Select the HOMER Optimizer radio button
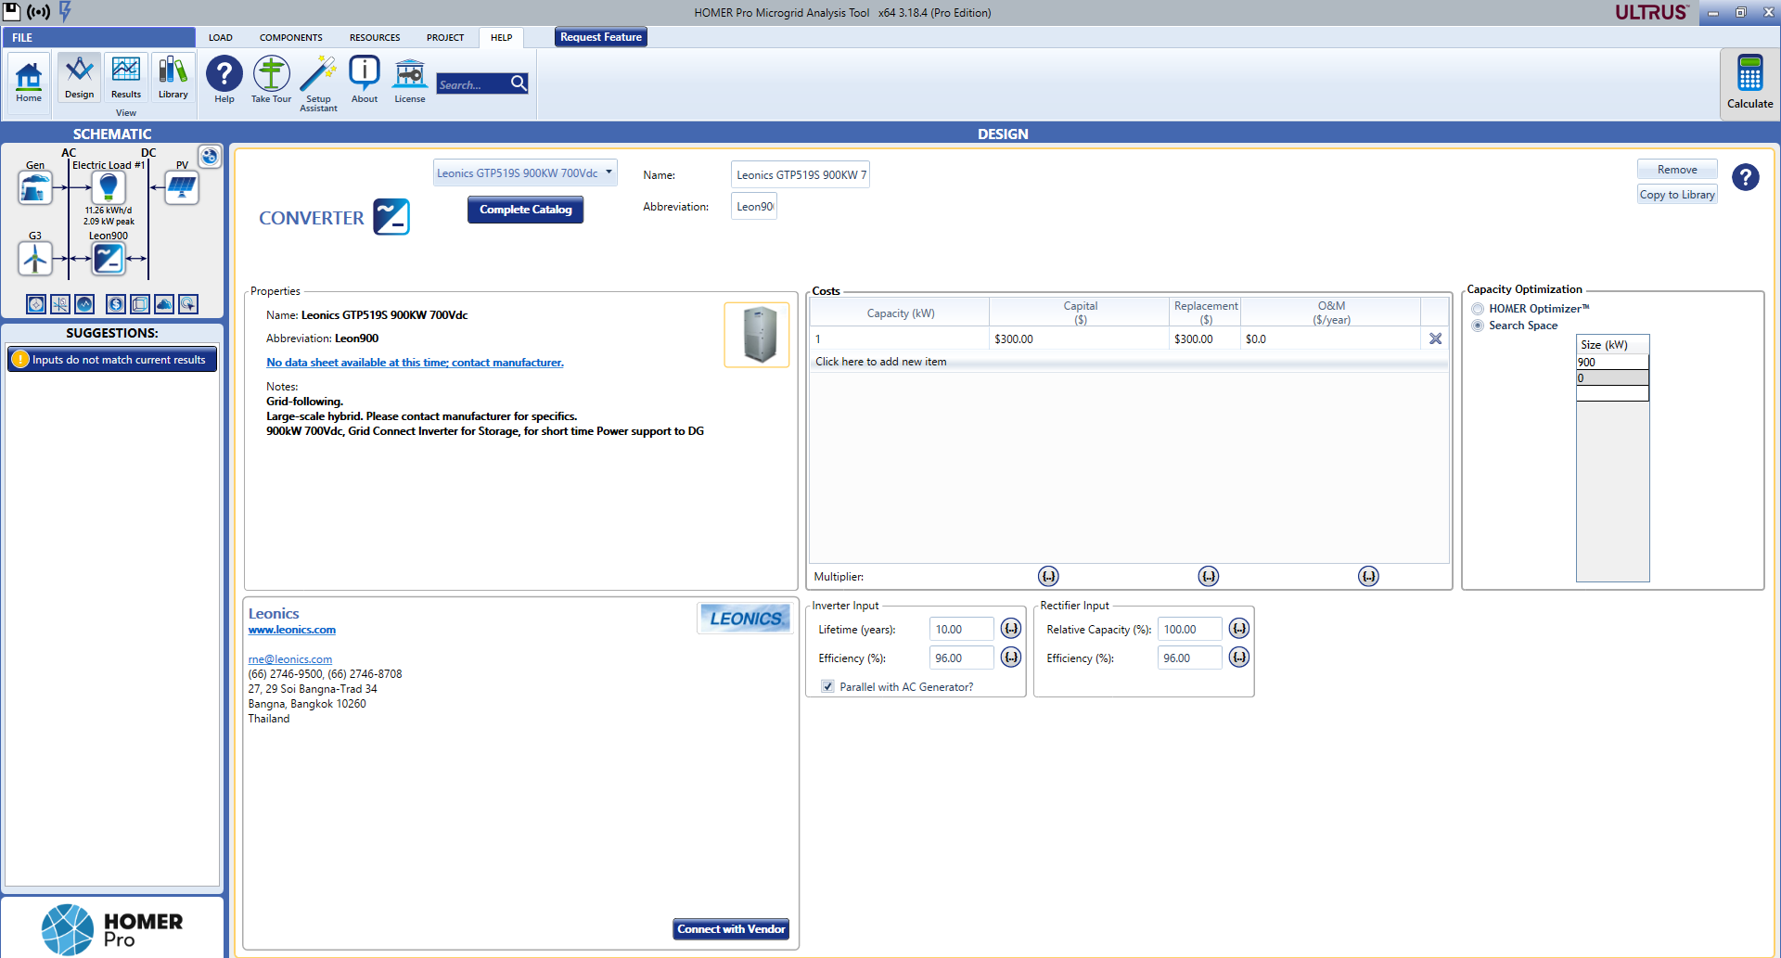The width and height of the screenshot is (1781, 958). [x=1478, y=309]
